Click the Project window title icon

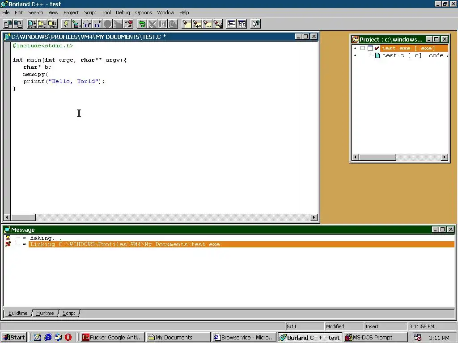tap(355, 39)
